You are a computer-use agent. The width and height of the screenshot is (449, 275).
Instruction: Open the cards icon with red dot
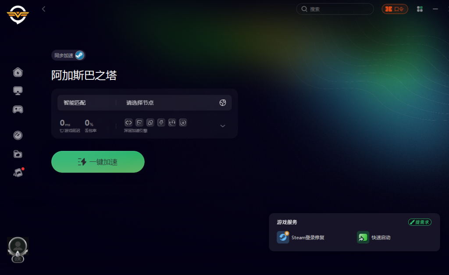[18, 172]
